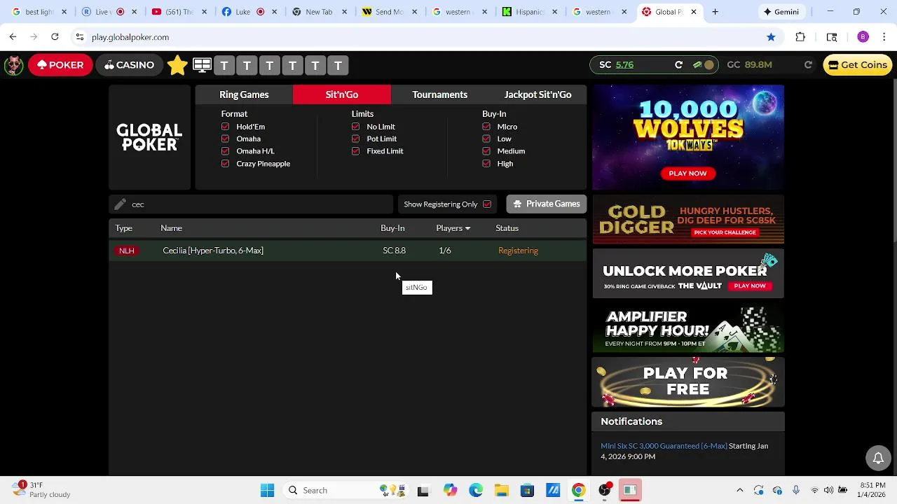This screenshot has height=504, width=897.
Task: Click the address bar URL
Action: click(130, 37)
